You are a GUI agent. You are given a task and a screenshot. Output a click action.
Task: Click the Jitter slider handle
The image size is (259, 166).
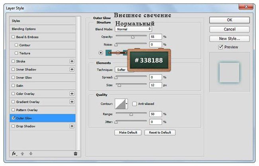116,122
